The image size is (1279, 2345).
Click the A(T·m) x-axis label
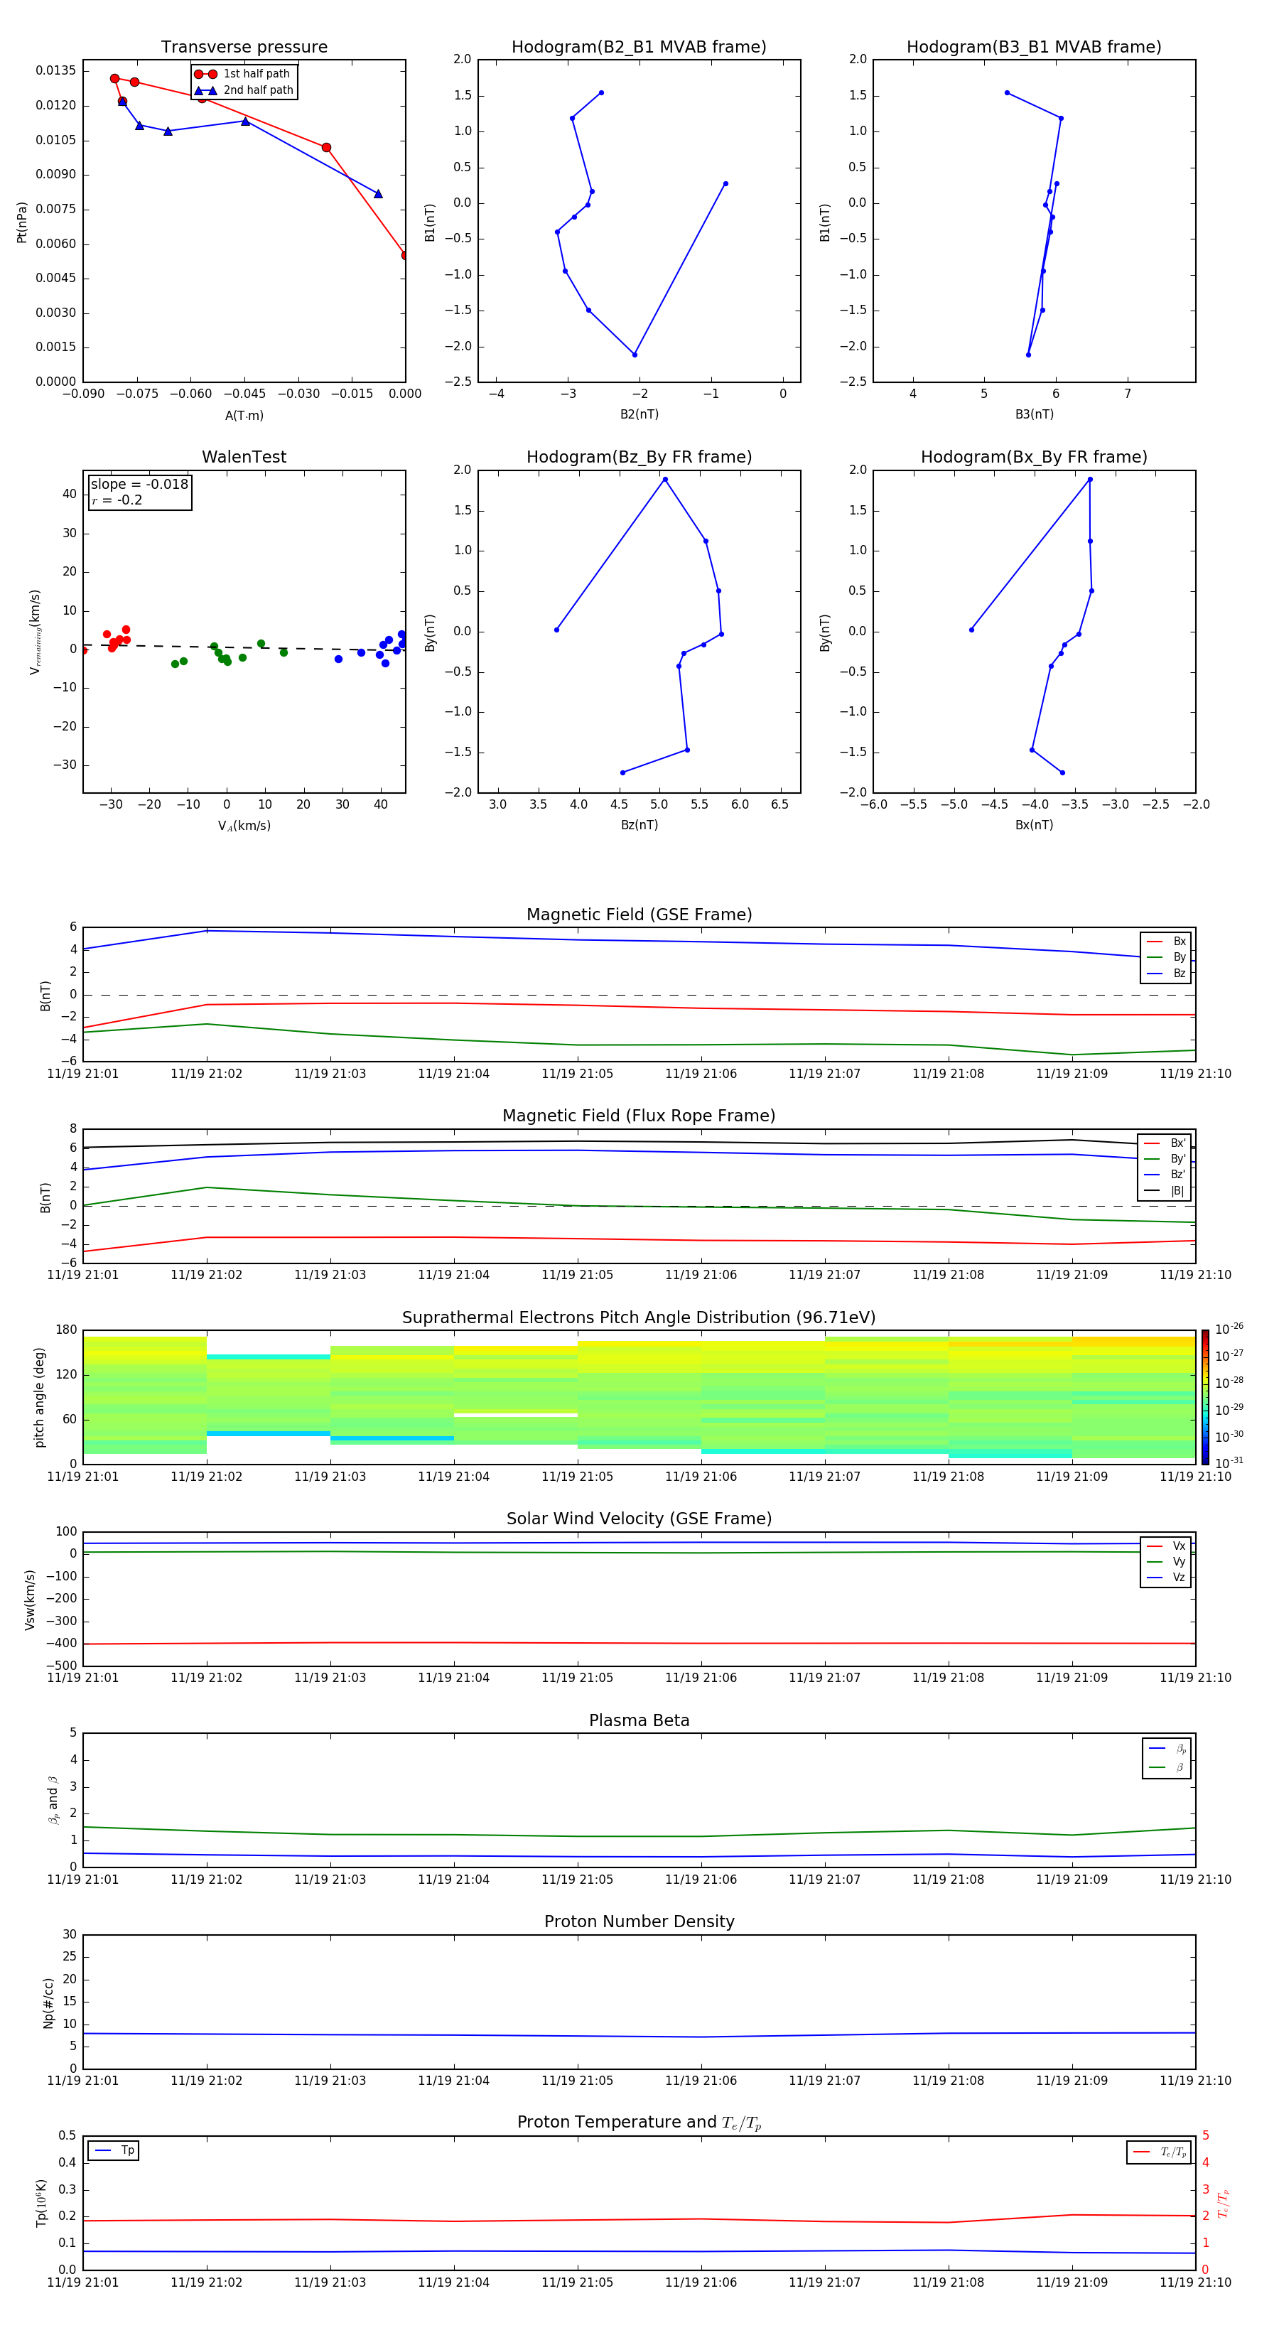click(x=244, y=416)
